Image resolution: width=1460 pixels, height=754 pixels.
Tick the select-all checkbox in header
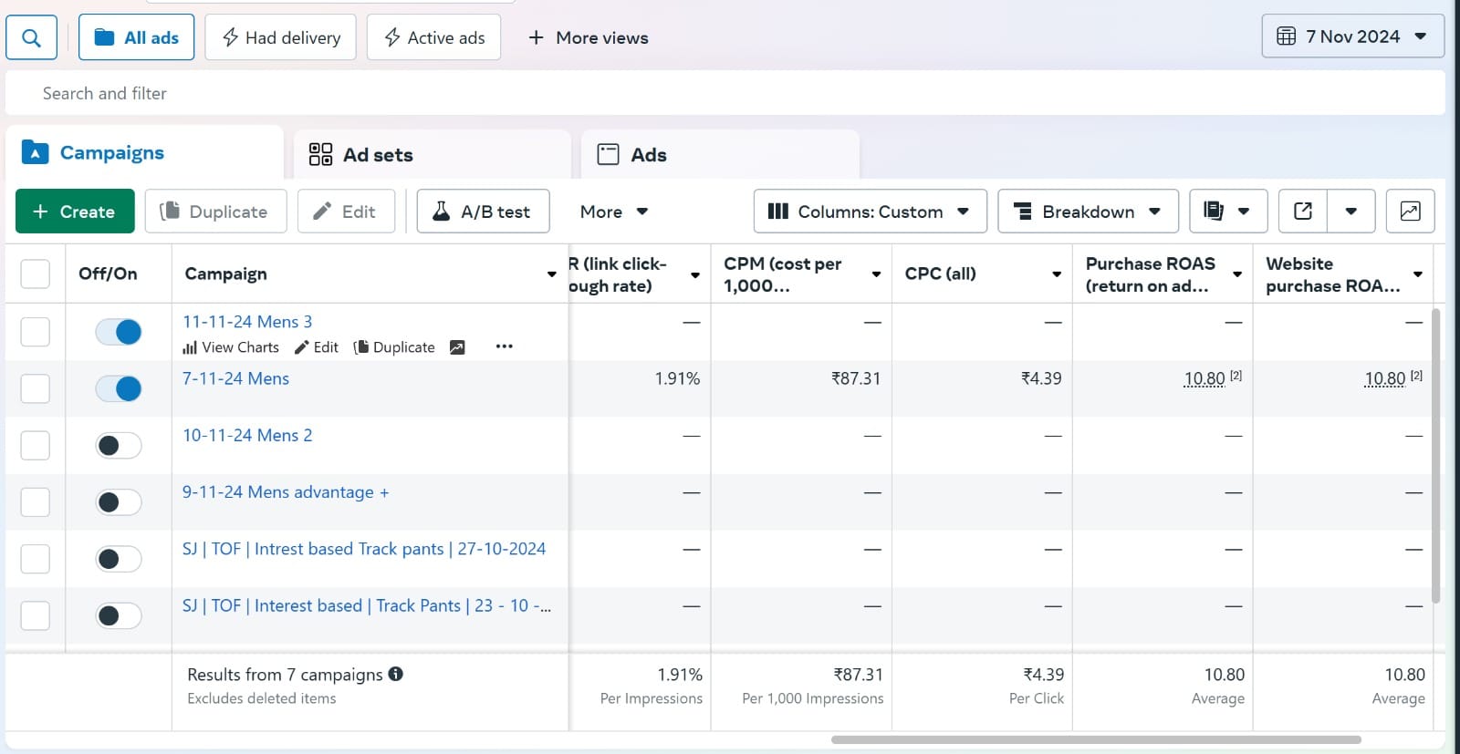(x=35, y=274)
